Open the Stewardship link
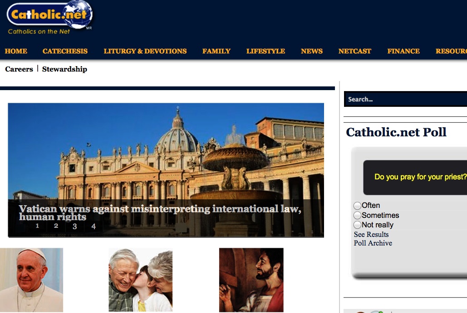Screen dimensions: 467x313 point(64,69)
